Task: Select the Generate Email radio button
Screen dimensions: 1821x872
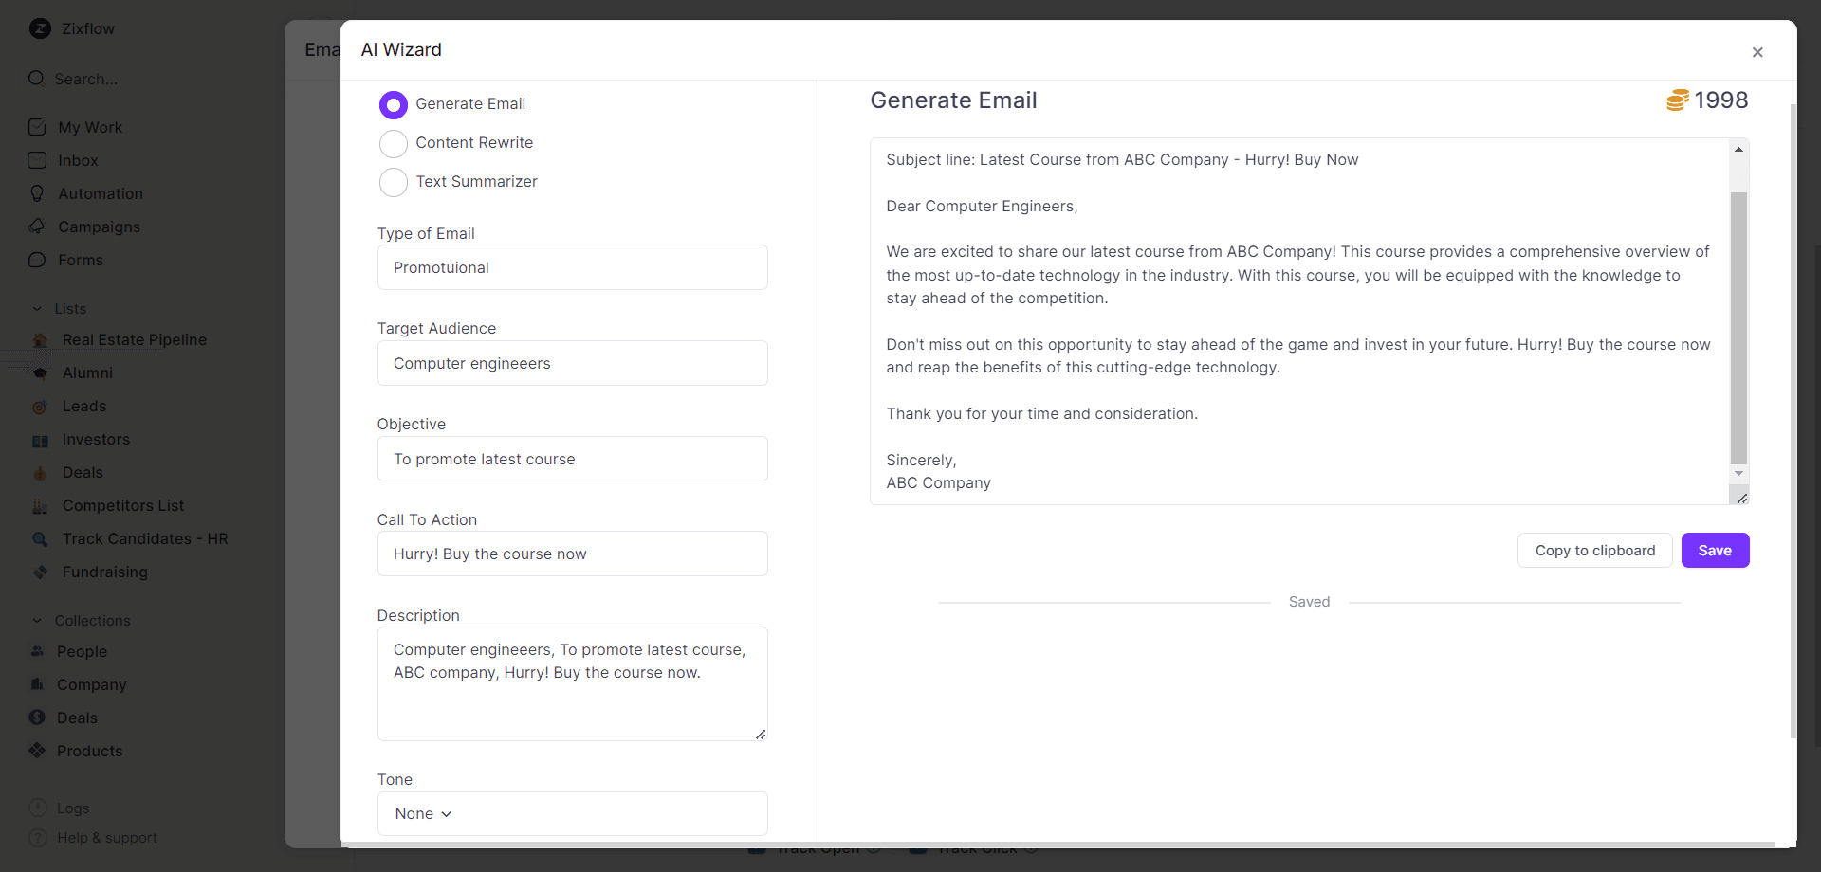Action: [x=393, y=104]
